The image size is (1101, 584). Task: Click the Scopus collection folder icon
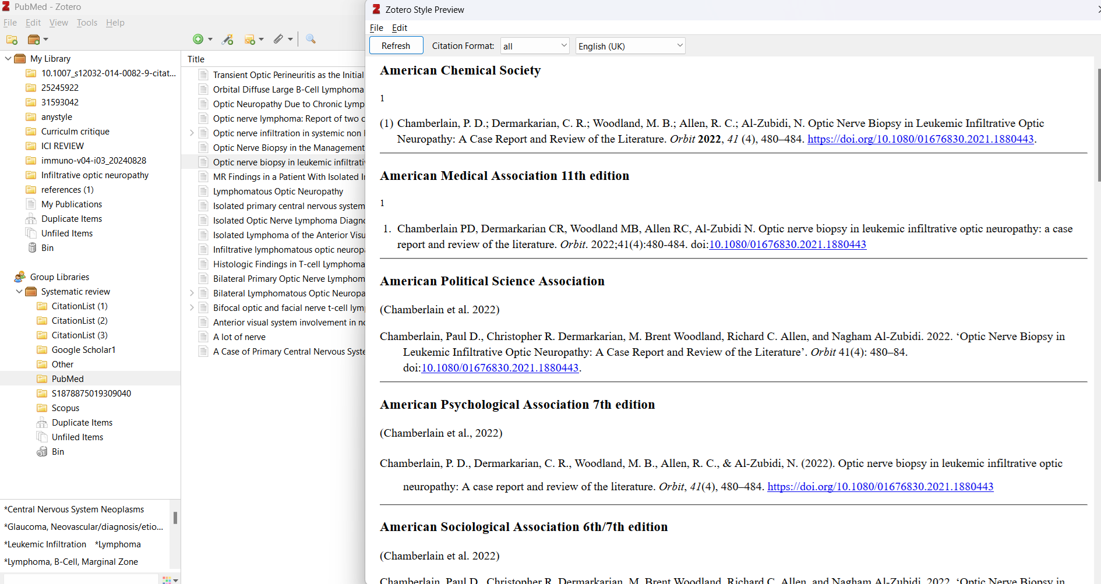click(x=42, y=408)
